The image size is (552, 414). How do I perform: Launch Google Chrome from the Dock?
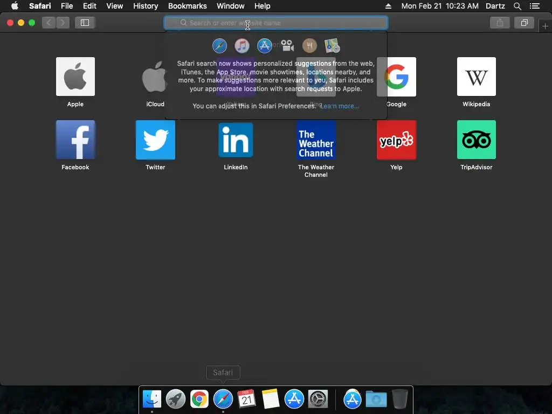[199, 399]
